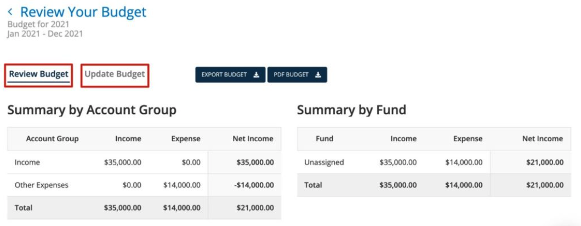Click the Expense header in Fund table
The width and height of the screenshot is (581, 226).
pyautogui.click(x=468, y=139)
